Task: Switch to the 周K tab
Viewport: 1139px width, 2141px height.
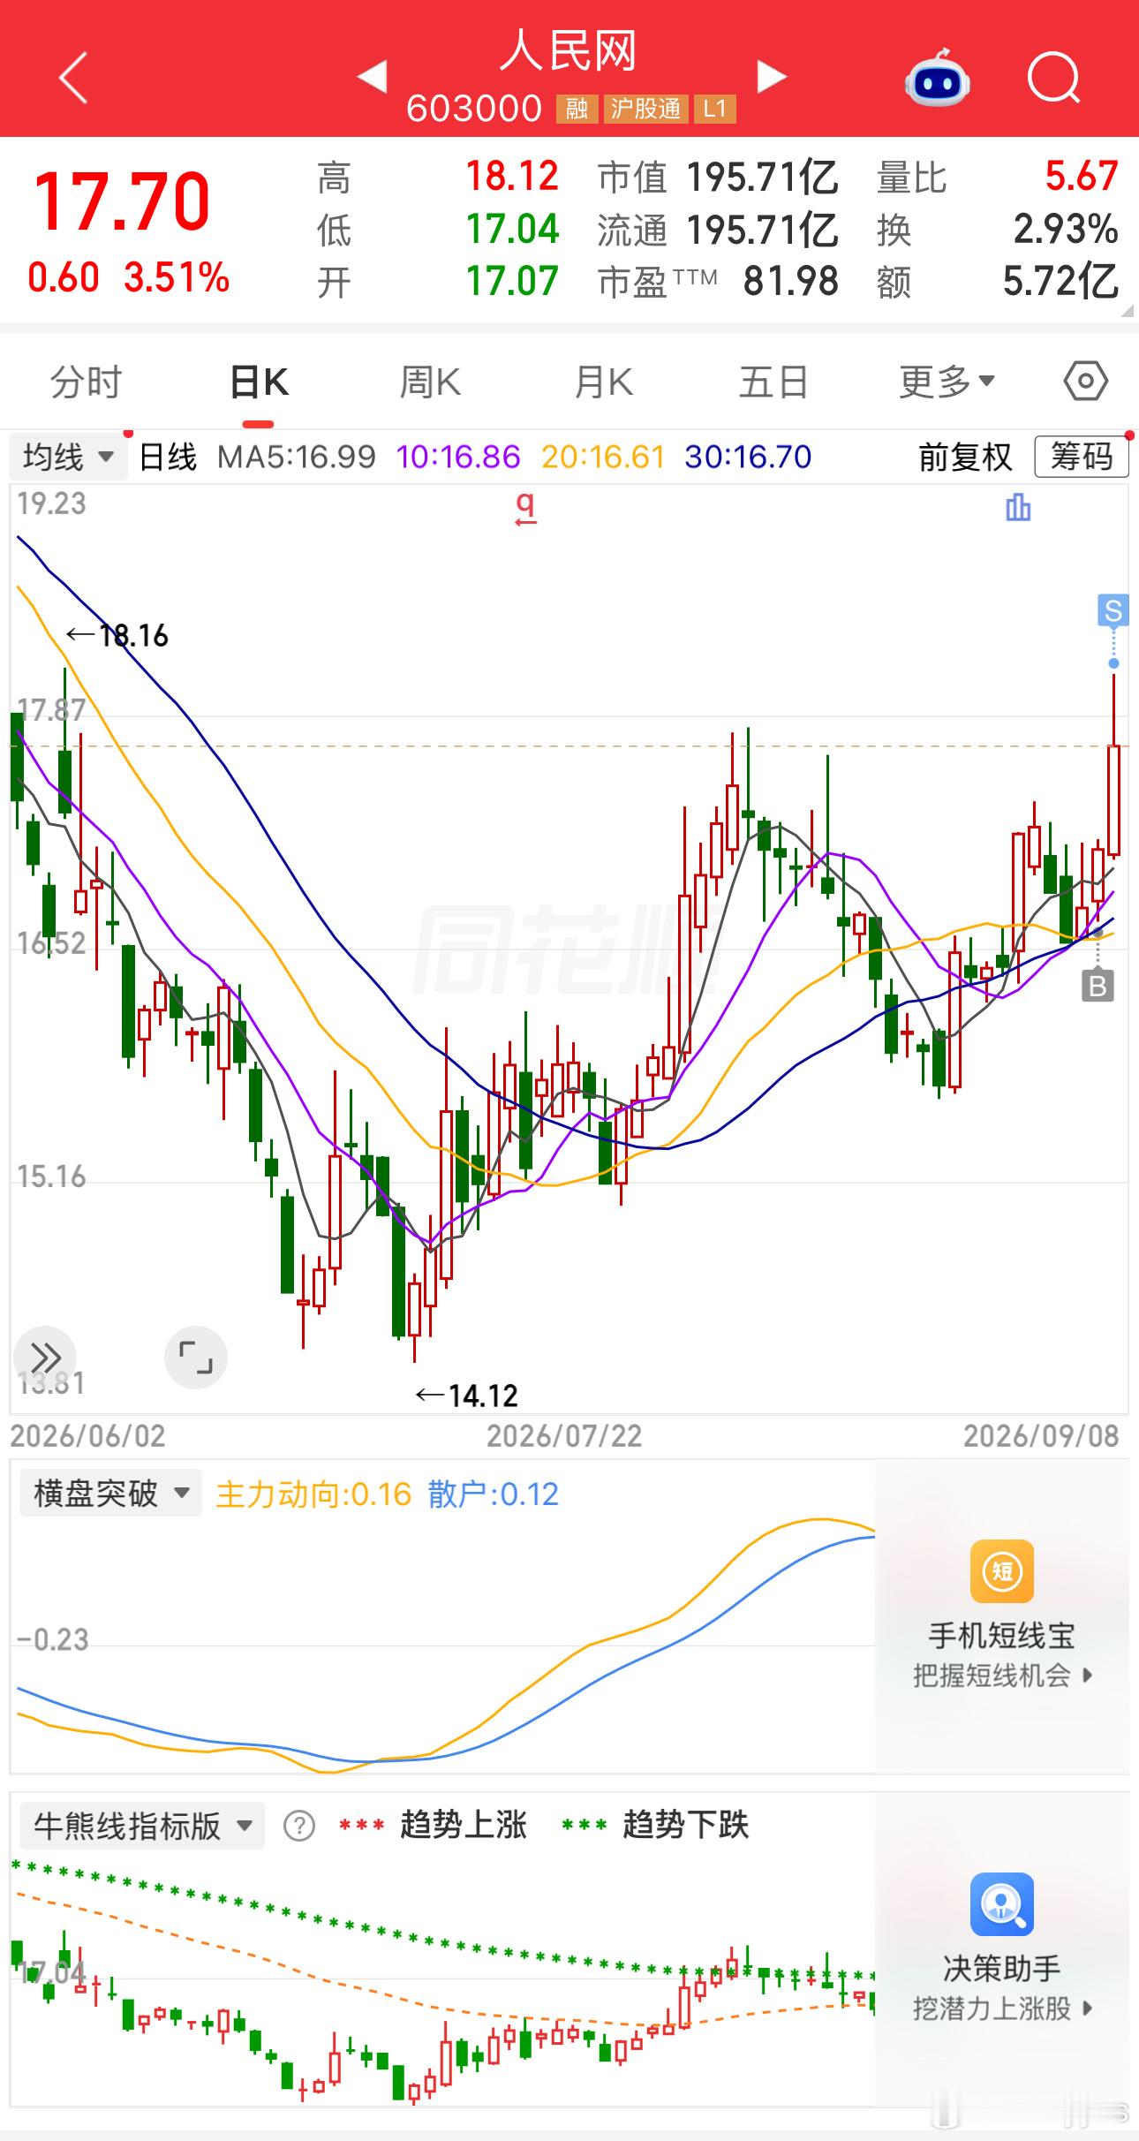Action: 430,382
